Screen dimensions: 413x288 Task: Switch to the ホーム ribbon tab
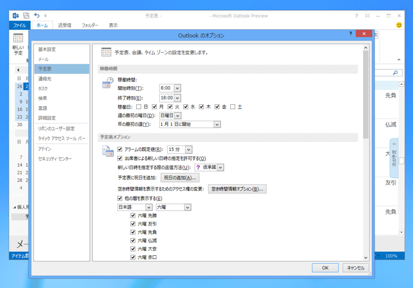[42, 25]
